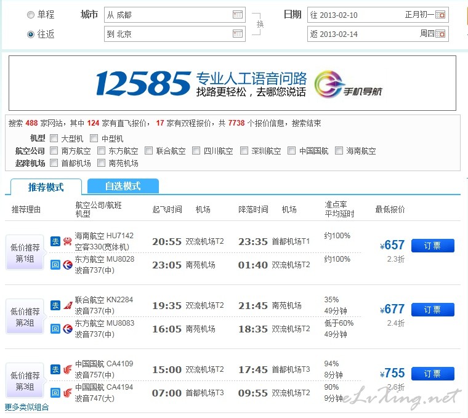Click the departure city field 从 成都
This screenshot has width=468, height=418.
point(175,15)
